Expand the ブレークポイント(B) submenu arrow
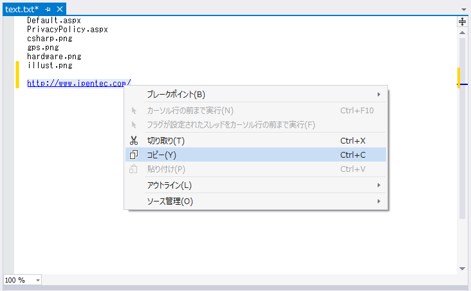The image size is (471, 291). (379, 95)
